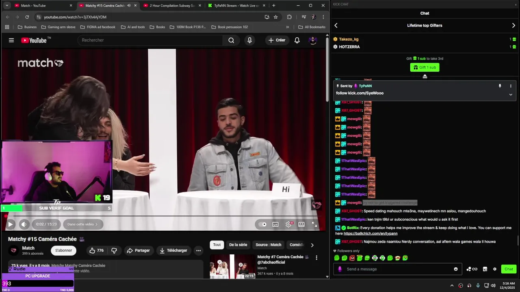Like the video with thumbs up

96,251
